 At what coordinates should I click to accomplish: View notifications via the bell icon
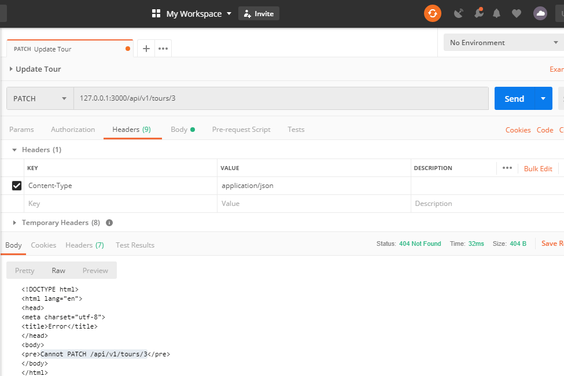click(x=496, y=13)
